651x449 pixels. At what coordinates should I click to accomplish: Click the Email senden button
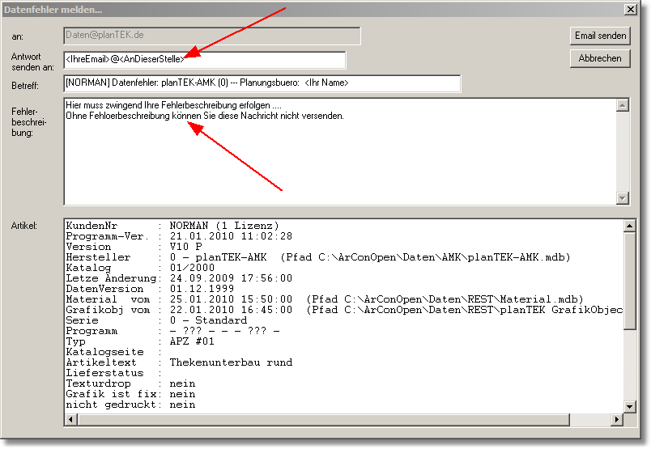point(600,36)
